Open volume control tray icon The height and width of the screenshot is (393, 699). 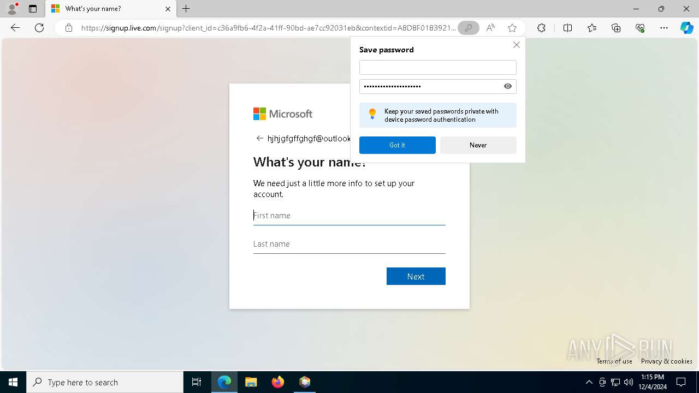click(629, 382)
